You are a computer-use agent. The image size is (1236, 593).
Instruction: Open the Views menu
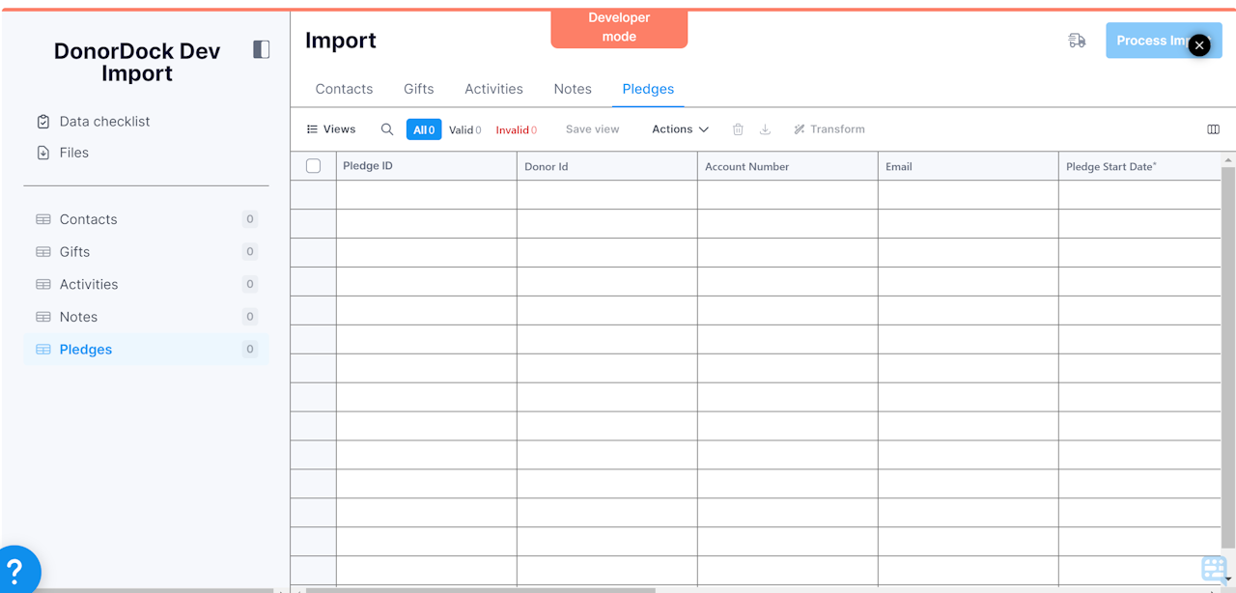(x=331, y=128)
